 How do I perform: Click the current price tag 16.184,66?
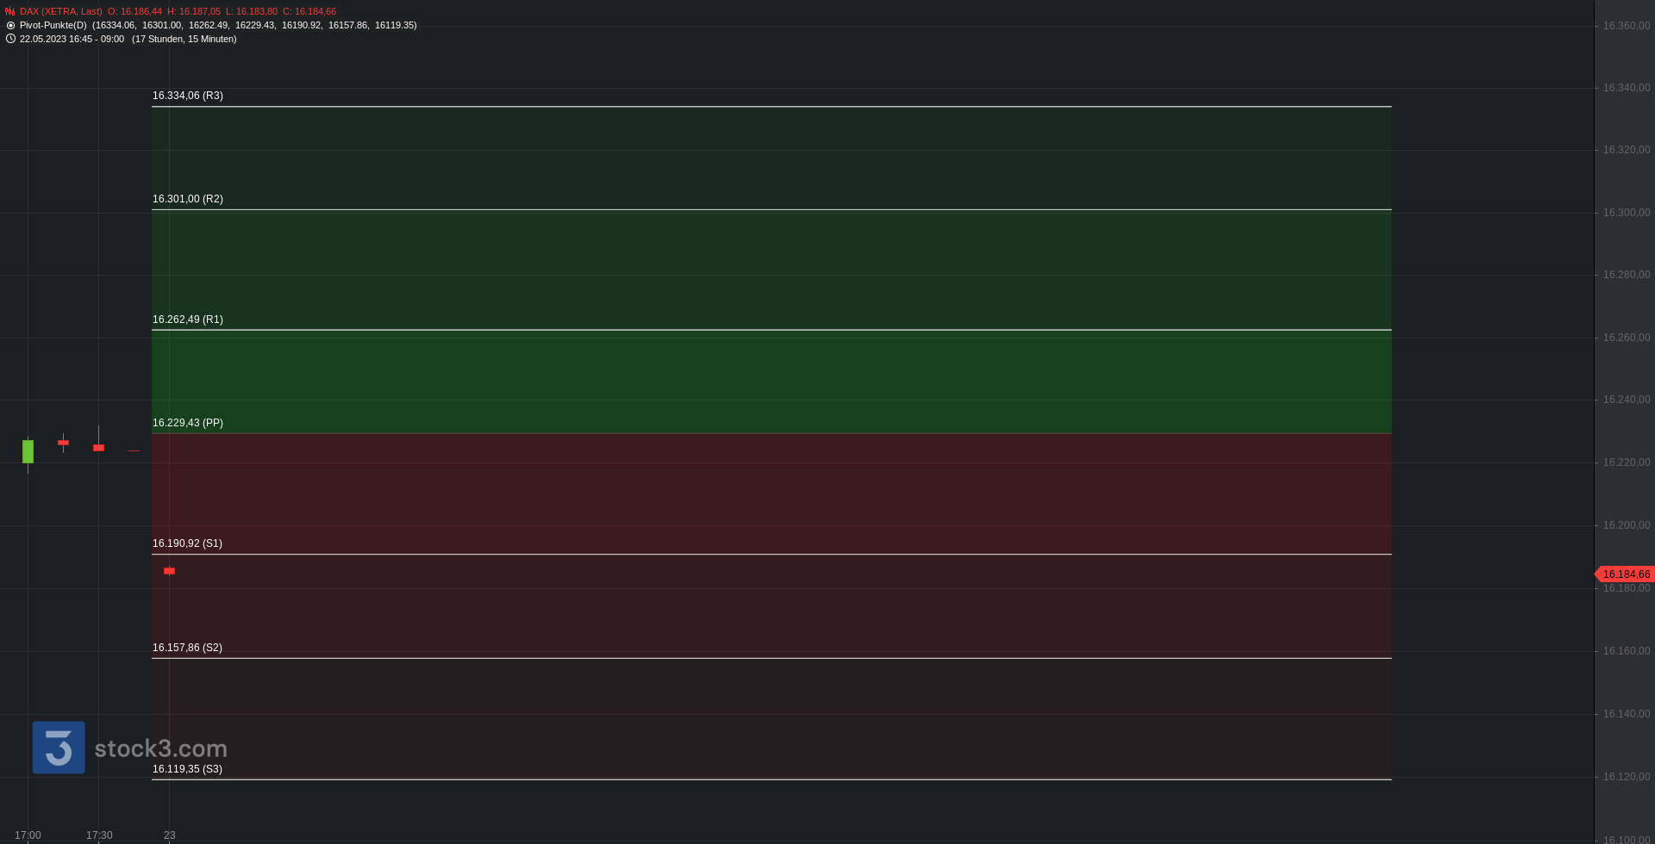[x=1625, y=574]
